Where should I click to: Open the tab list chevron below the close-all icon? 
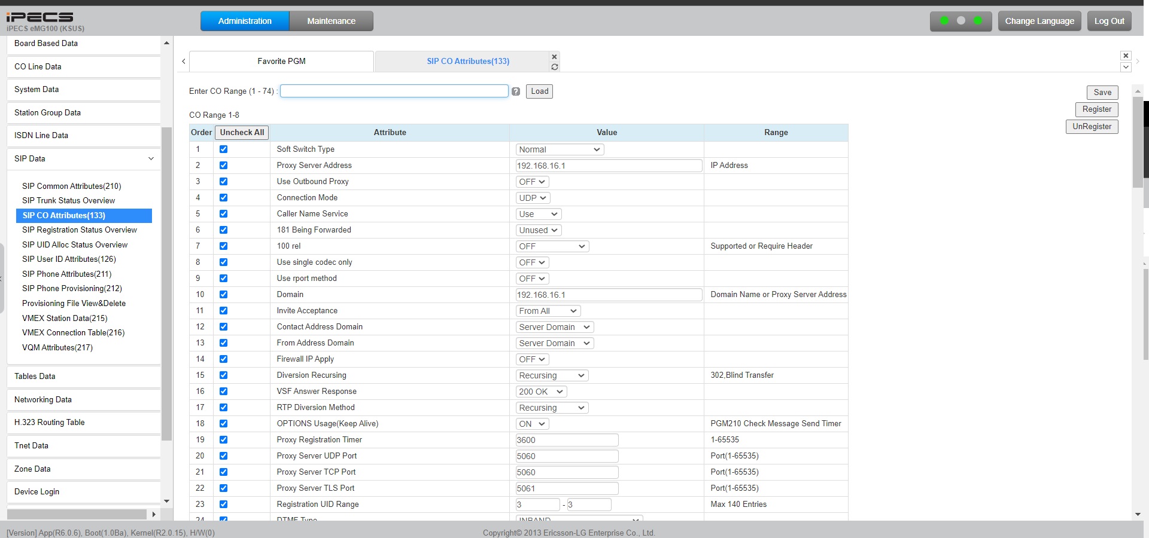(x=1126, y=67)
